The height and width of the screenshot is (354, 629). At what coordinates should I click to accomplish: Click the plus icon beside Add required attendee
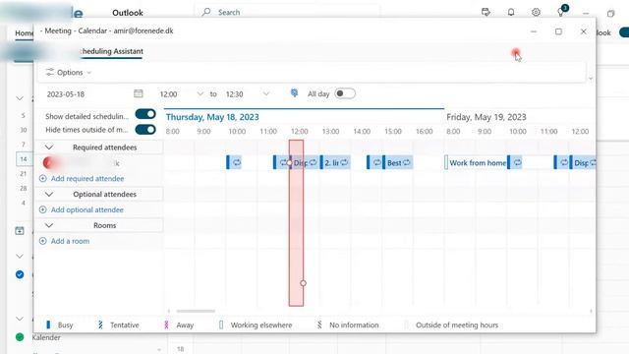tap(43, 179)
